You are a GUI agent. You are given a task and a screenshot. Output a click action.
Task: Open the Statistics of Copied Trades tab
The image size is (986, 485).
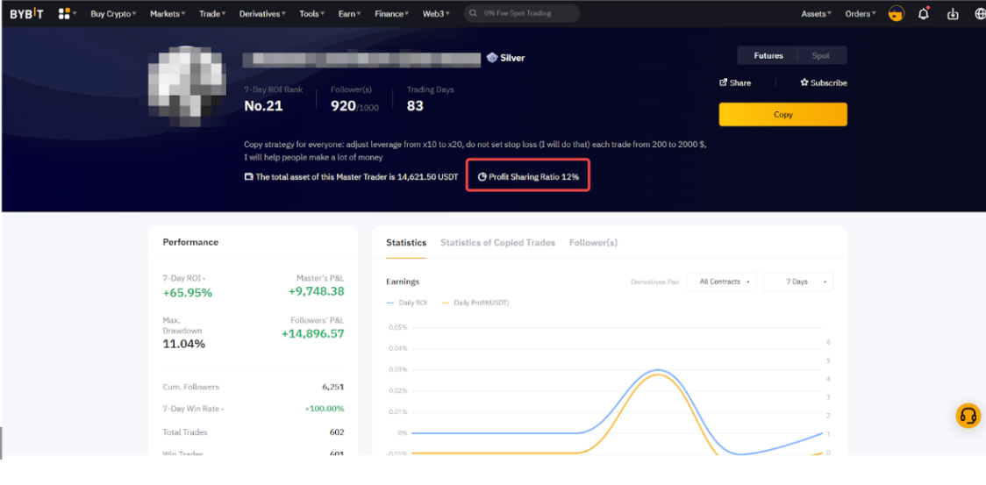tap(497, 242)
